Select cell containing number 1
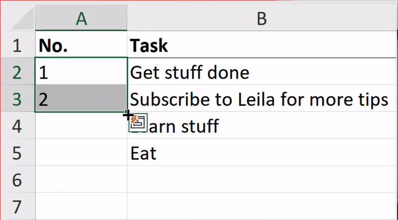The image size is (398, 220). point(81,72)
